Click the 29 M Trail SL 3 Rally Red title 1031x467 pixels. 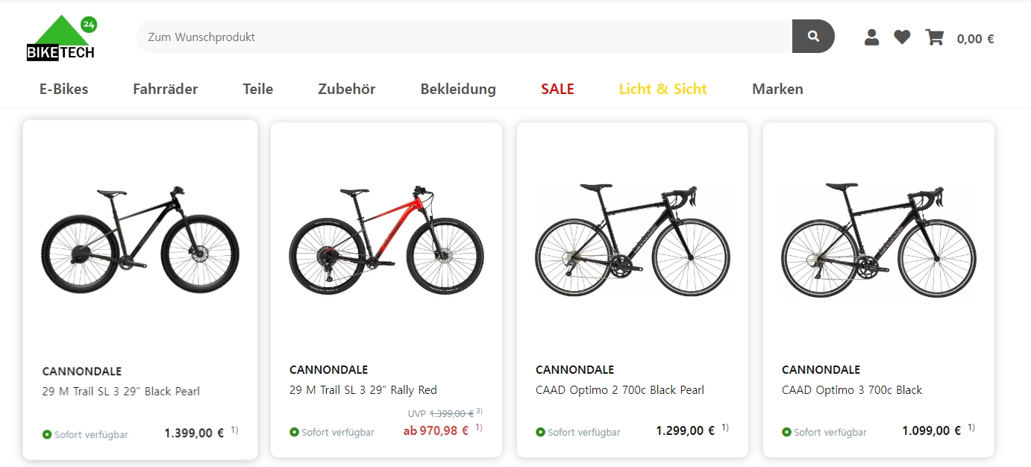tap(363, 390)
